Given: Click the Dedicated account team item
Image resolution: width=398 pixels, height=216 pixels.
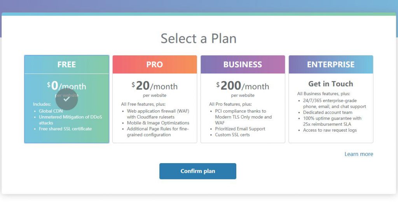Looking at the screenshot, I should click(328, 112).
